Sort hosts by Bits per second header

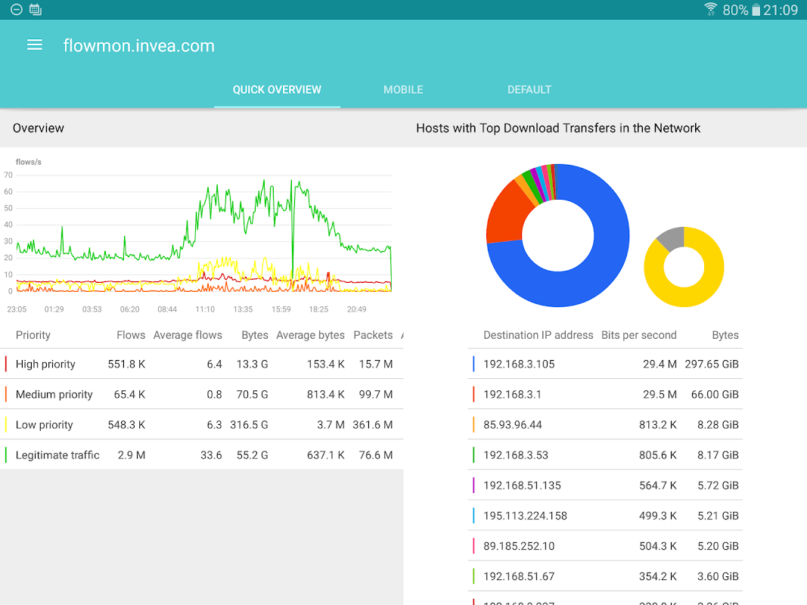[x=638, y=335]
